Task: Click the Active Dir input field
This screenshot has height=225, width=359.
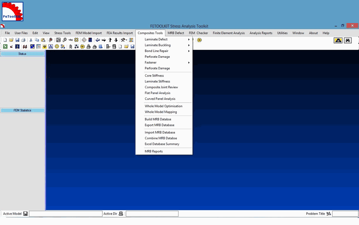Action: [x=152, y=214]
